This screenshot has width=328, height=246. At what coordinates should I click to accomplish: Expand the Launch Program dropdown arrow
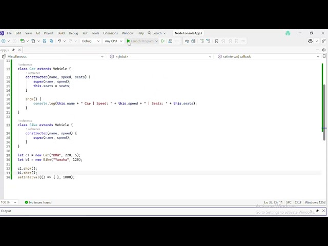[x=156, y=41]
